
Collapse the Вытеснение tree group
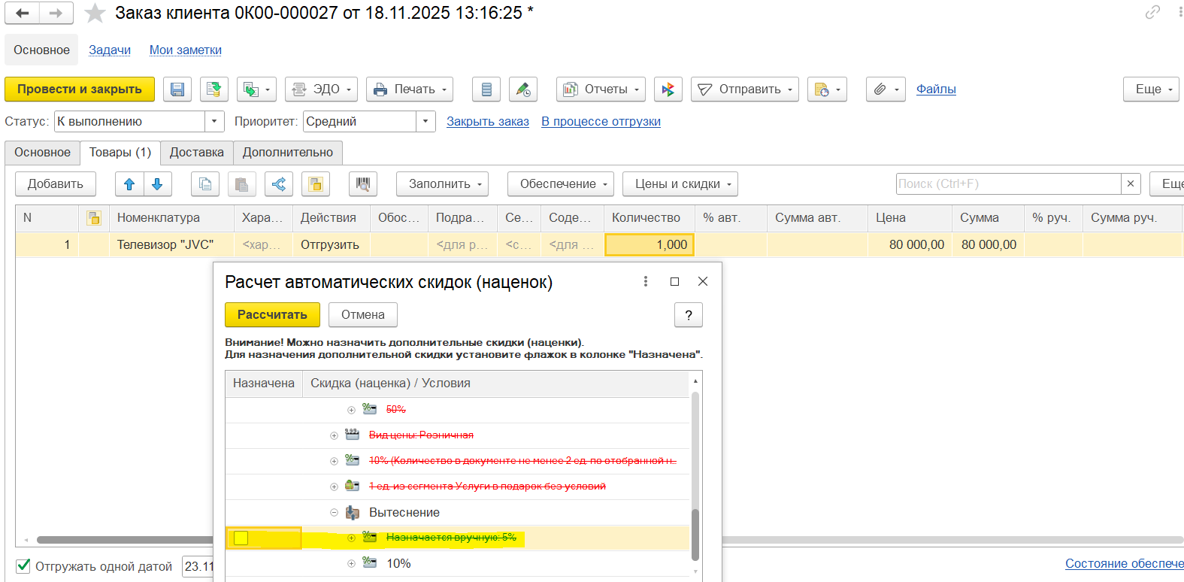pos(334,513)
